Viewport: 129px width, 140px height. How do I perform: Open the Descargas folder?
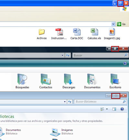click(69, 81)
